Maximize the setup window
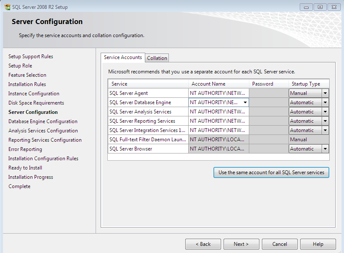Viewport: 344px width, 253px height. coord(320,7)
